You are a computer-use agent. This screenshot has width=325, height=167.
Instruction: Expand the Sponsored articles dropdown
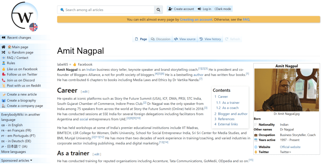click(17, 160)
